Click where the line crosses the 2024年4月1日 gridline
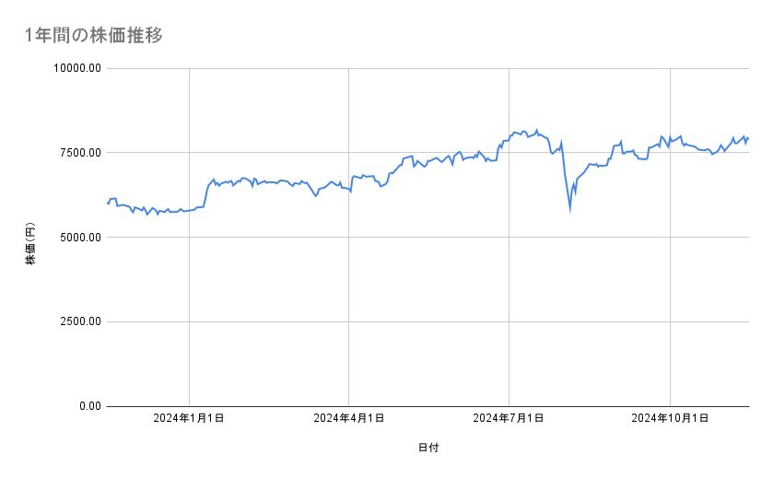 (348, 190)
